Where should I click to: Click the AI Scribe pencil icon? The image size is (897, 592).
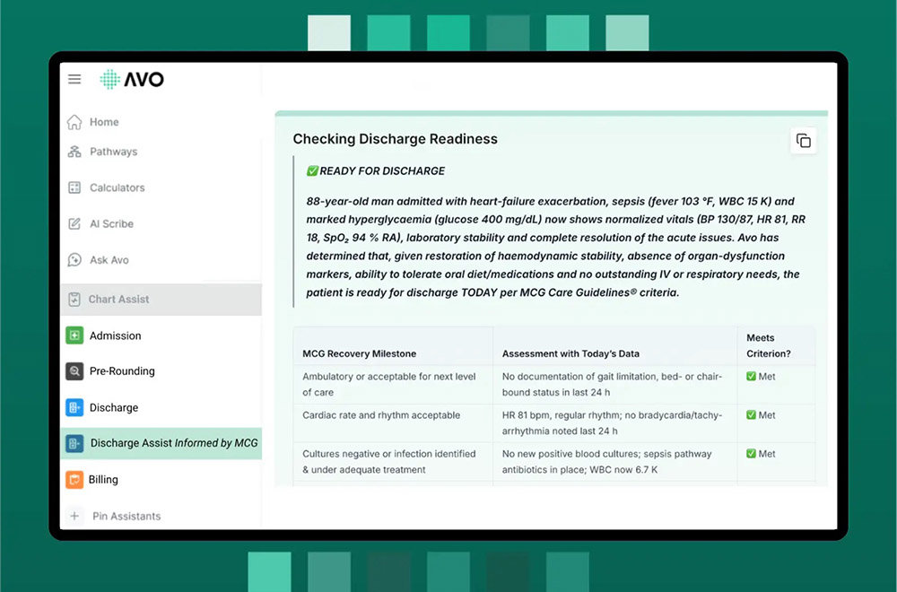[74, 223]
